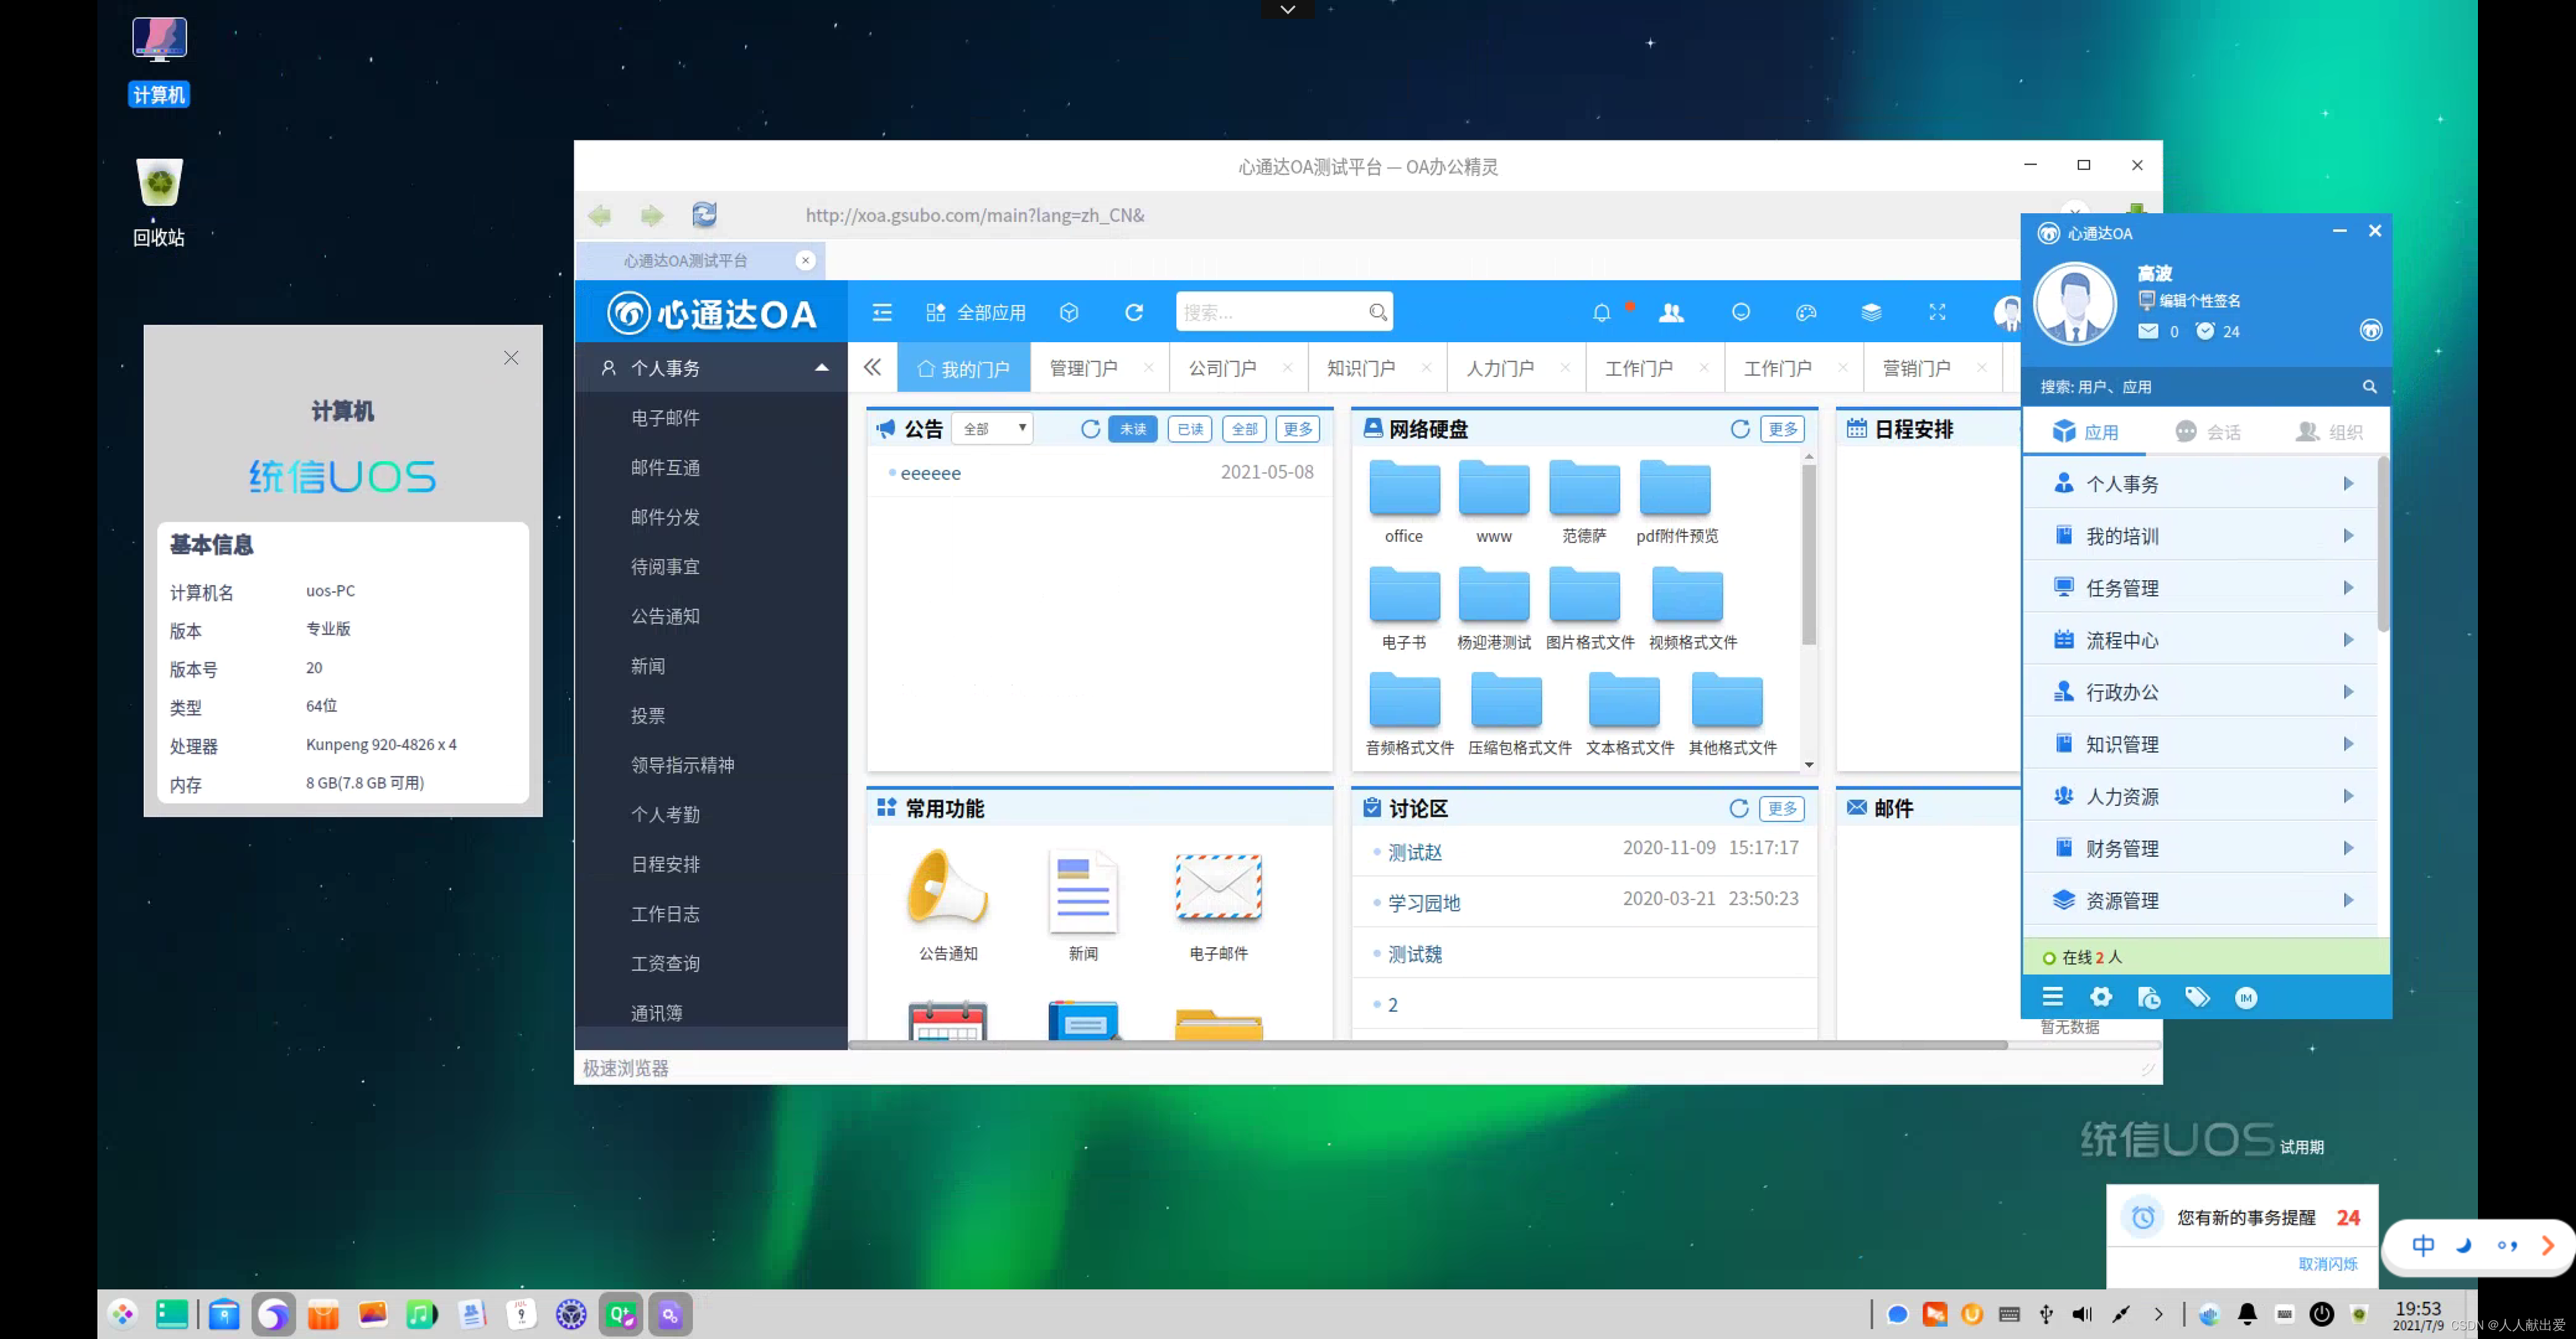Collapse the 个人事务 sidebar section
The image size is (2576, 1339).
[x=821, y=368]
